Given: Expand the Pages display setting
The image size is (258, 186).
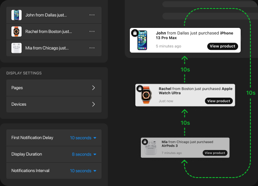Looking at the screenshot, I should (93, 88).
